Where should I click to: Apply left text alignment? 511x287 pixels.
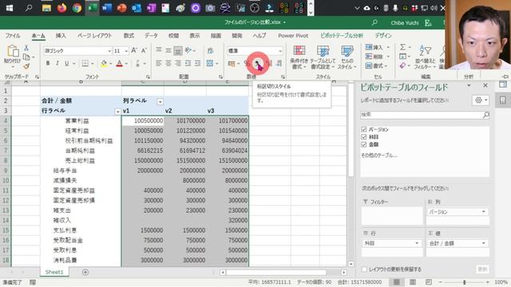click(x=159, y=63)
